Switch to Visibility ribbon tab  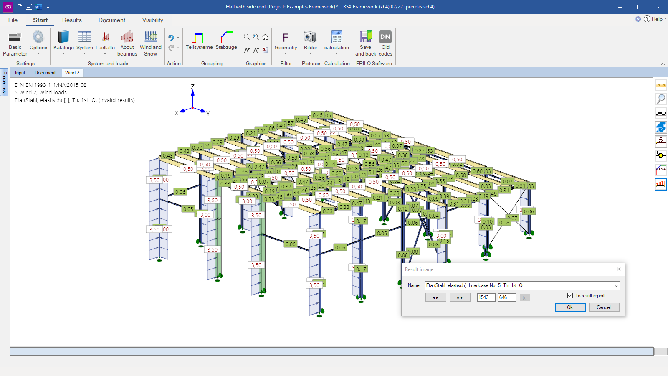click(153, 20)
